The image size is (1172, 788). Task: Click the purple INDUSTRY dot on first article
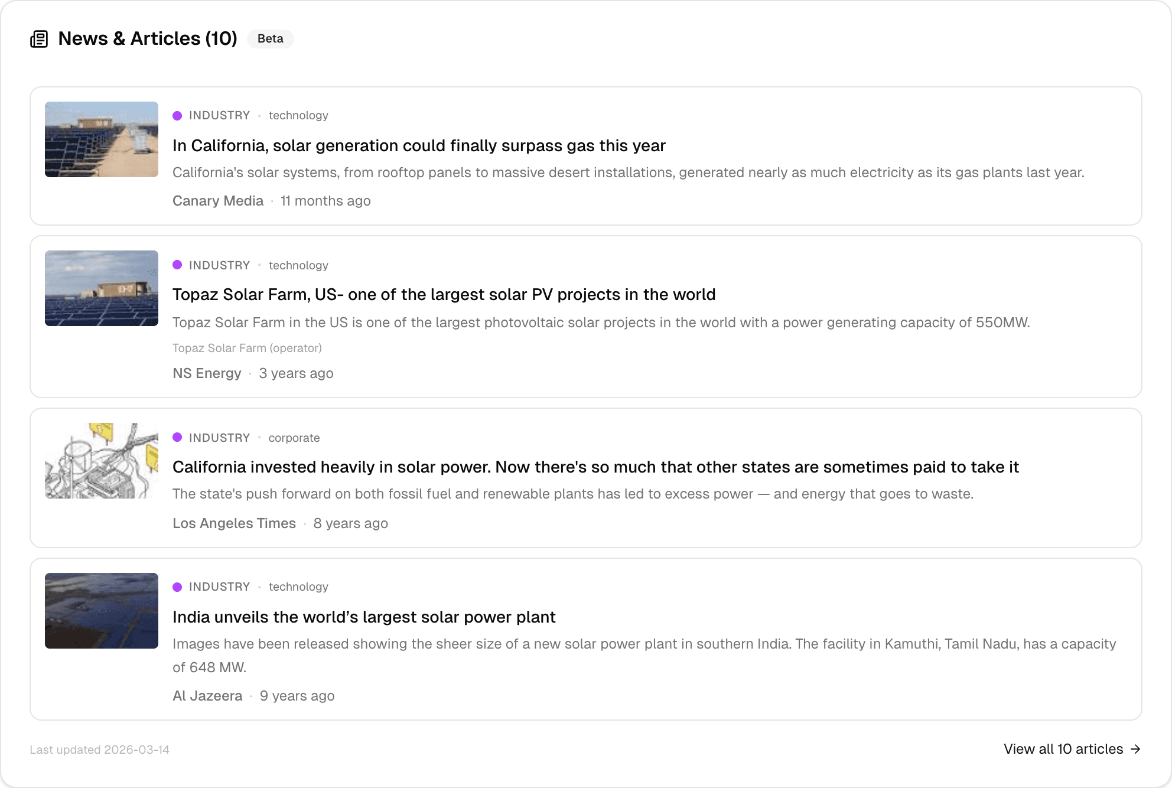178,115
